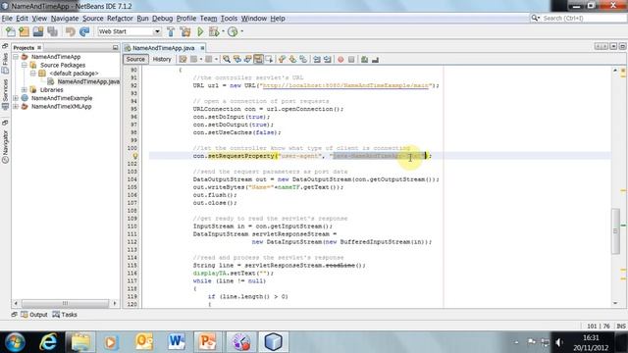Click the Profile Project icon
The height and width of the screenshot is (353, 628).
click(x=233, y=31)
